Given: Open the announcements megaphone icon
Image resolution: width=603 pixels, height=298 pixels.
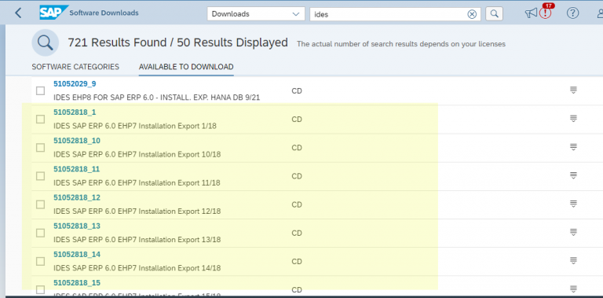Looking at the screenshot, I should point(531,13).
